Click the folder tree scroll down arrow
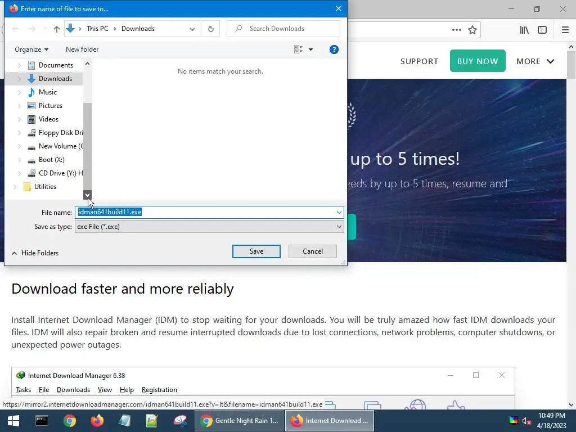Viewport: 576px width, 432px height. coord(87,195)
